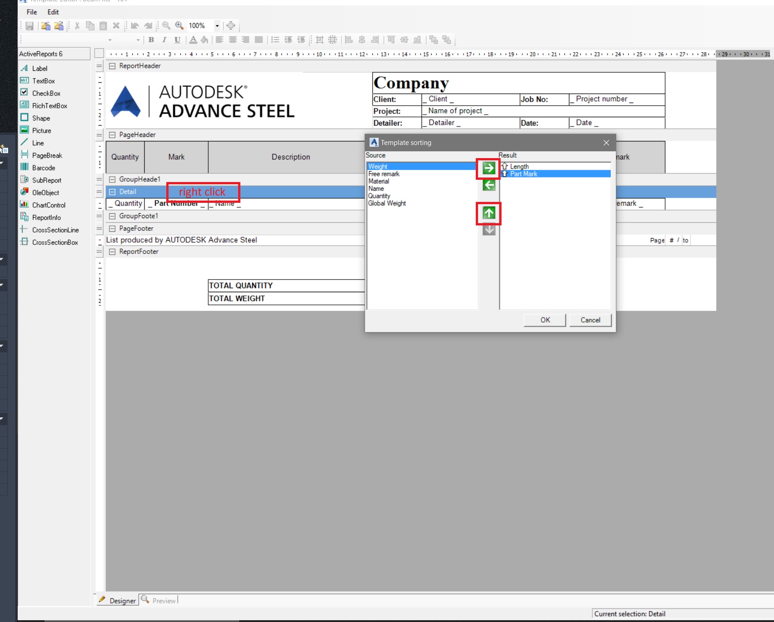Move Weight to Result with right arrow

point(489,168)
